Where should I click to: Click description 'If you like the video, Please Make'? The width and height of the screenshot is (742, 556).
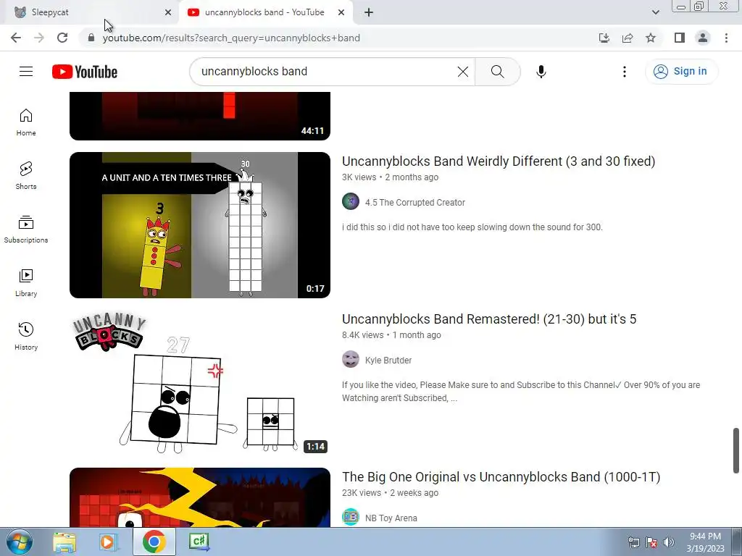pyautogui.click(x=521, y=392)
